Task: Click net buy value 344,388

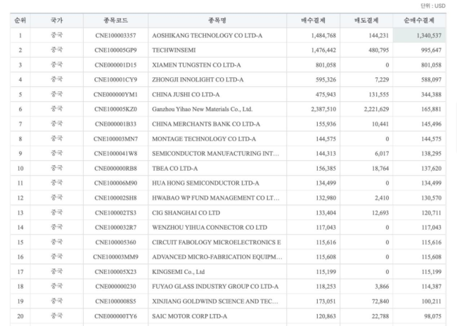Action: (x=432, y=94)
